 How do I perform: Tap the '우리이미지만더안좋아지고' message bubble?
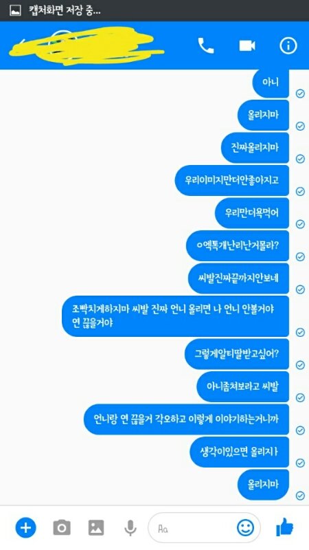click(x=232, y=180)
